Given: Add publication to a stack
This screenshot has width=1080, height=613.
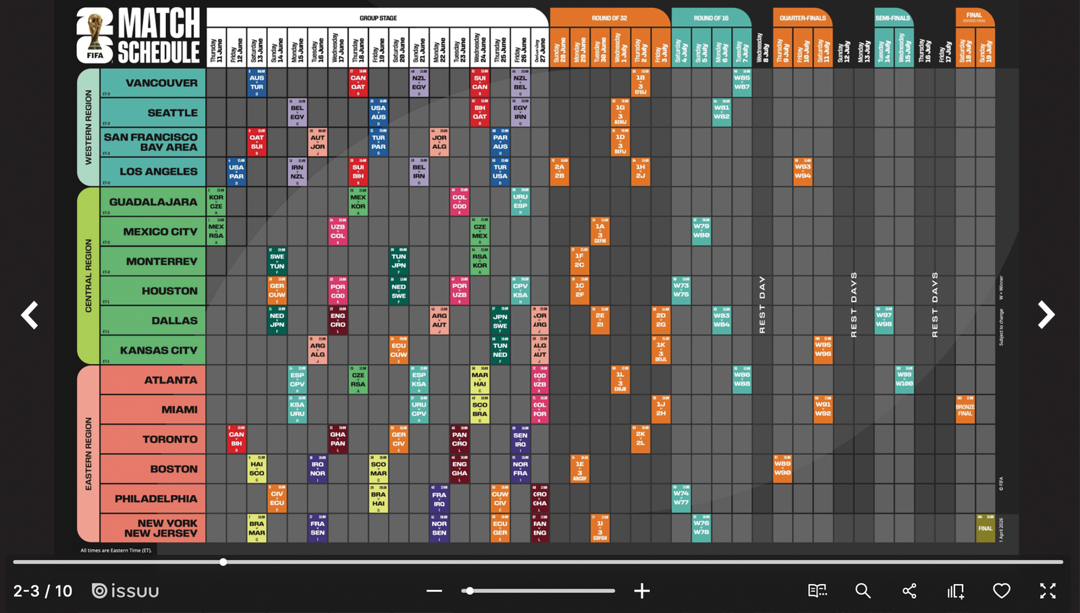Looking at the screenshot, I should click(x=955, y=591).
